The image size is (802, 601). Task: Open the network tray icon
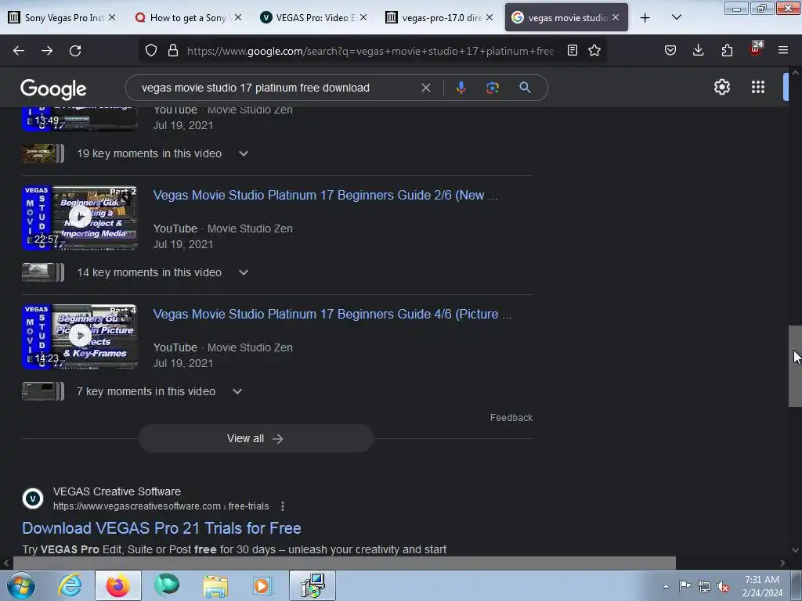click(704, 586)
